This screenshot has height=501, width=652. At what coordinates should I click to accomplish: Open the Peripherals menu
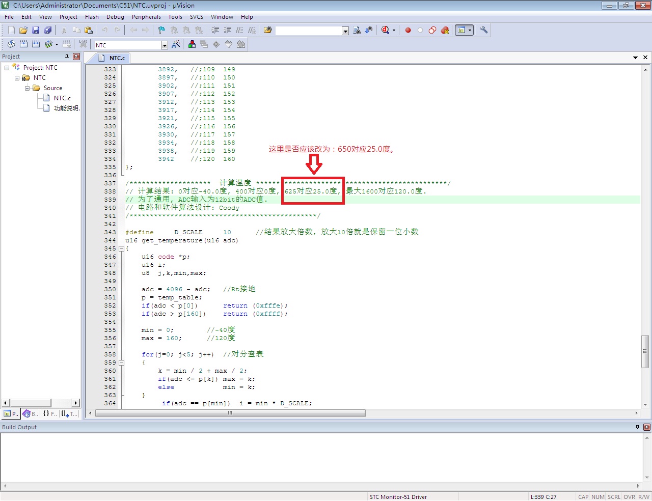coord(146,17)
